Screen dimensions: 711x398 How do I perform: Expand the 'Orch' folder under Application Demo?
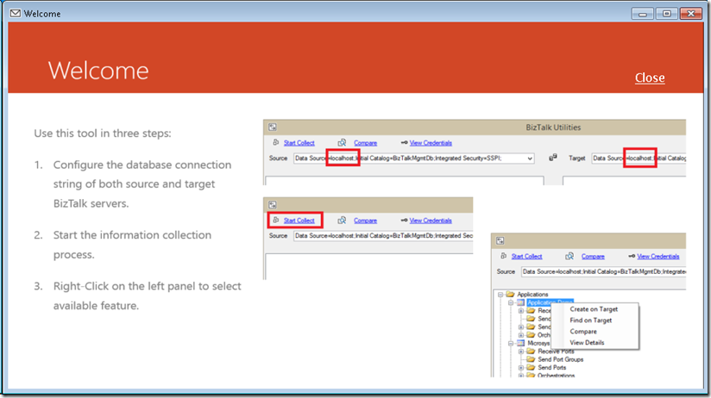pyautogui.click(x=521, y=335)
